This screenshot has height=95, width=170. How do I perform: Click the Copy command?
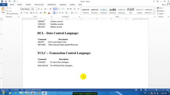coord(9,11)
